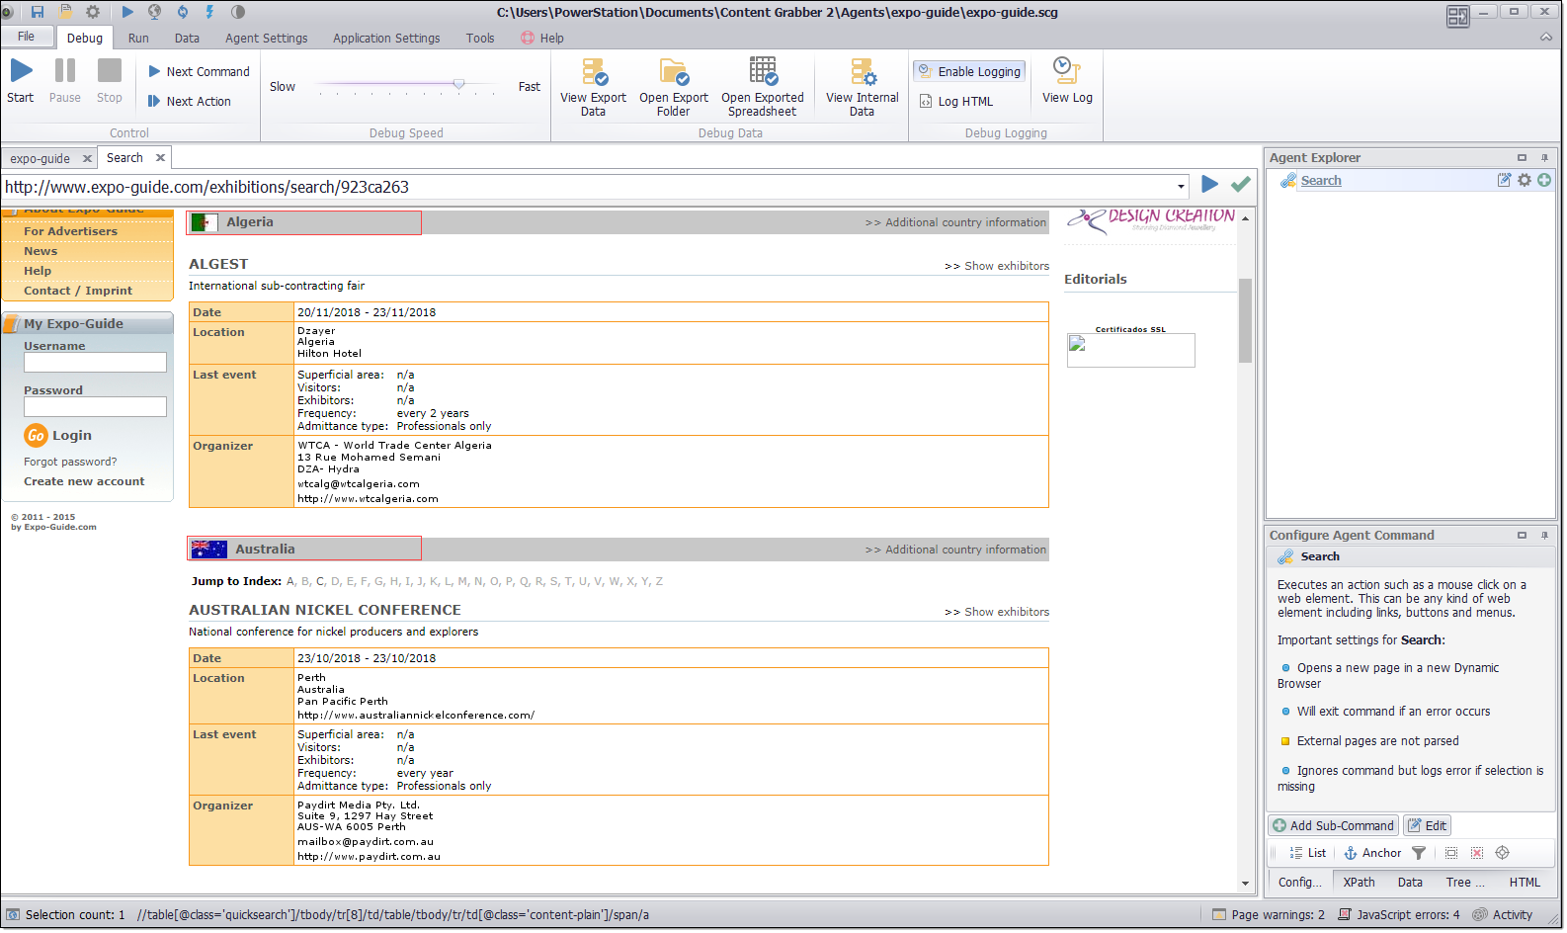The height and width of the screenshot is (933, 1567).
Task: Expand the URL address dropdown
Action: (1181, 187)
